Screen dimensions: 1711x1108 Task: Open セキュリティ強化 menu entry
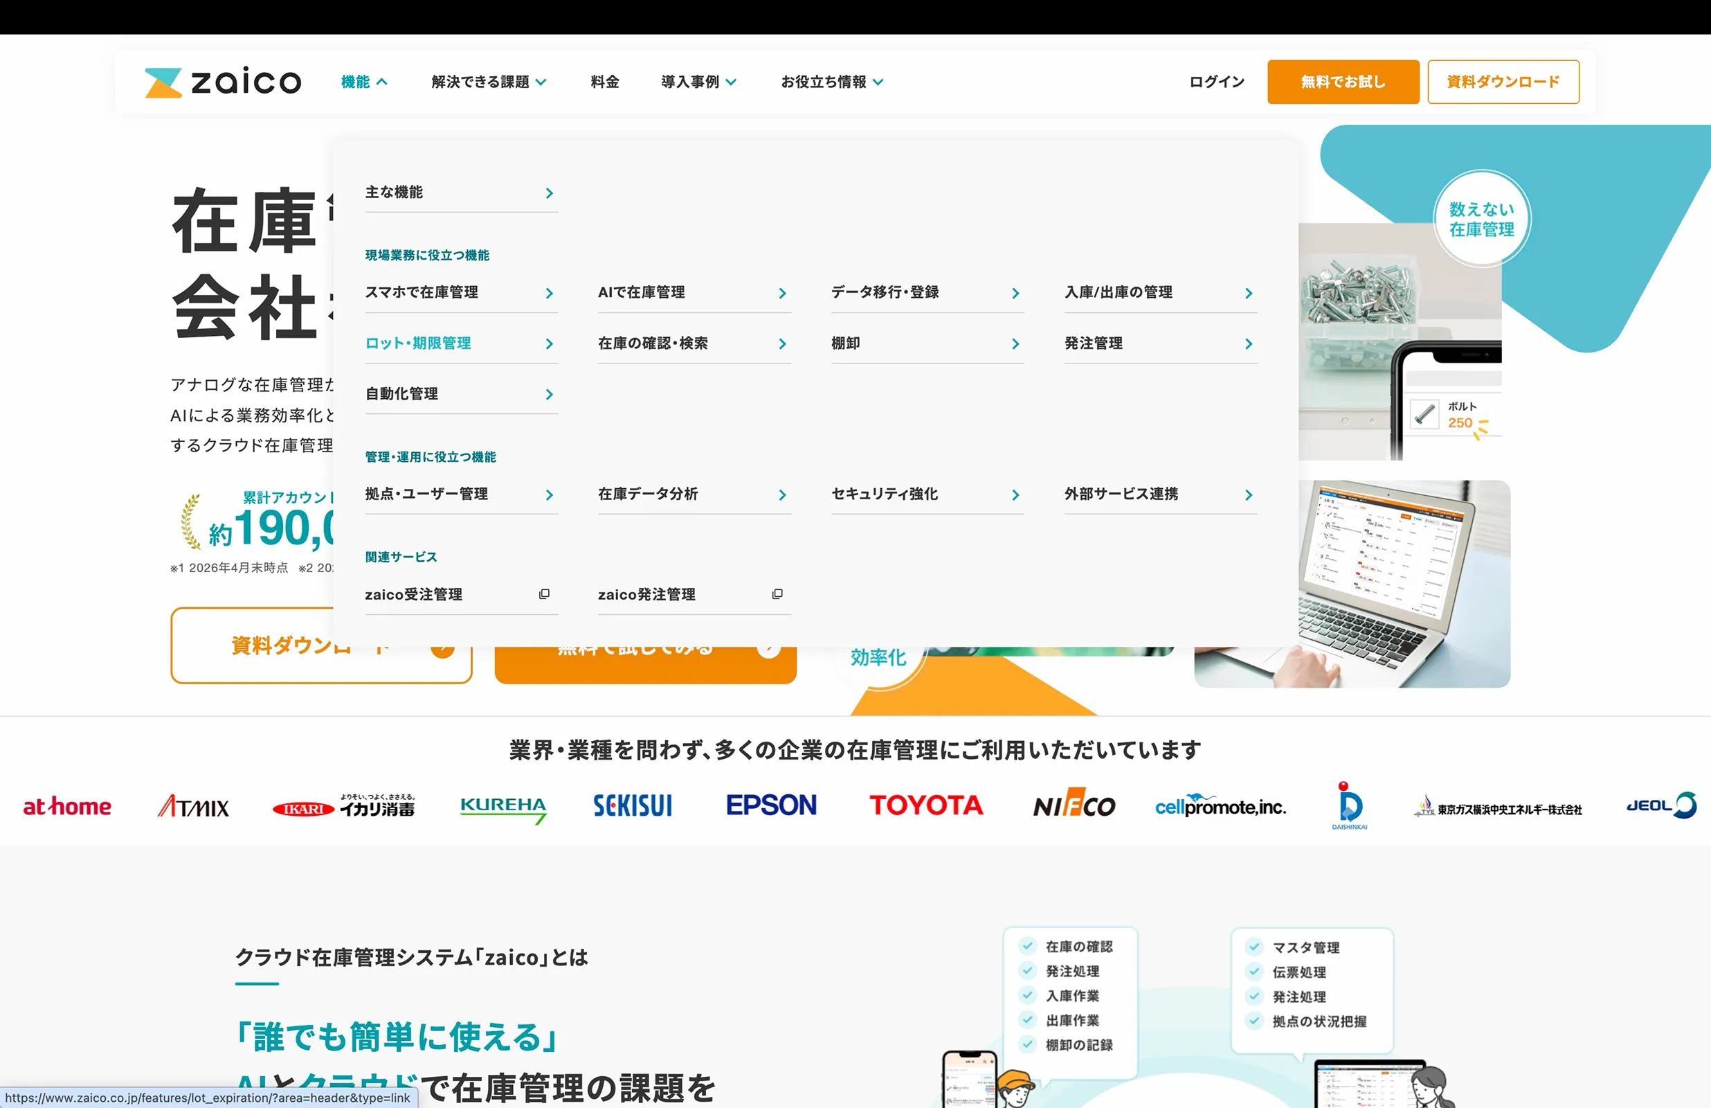927,495
